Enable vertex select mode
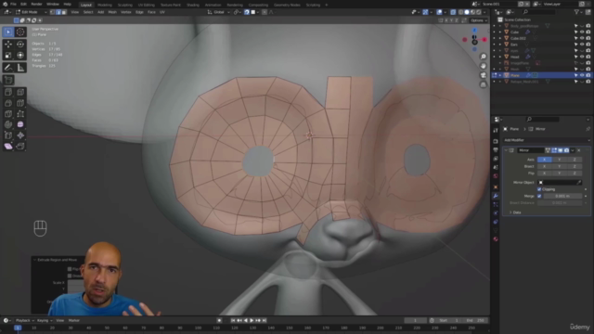 point(53,12)
